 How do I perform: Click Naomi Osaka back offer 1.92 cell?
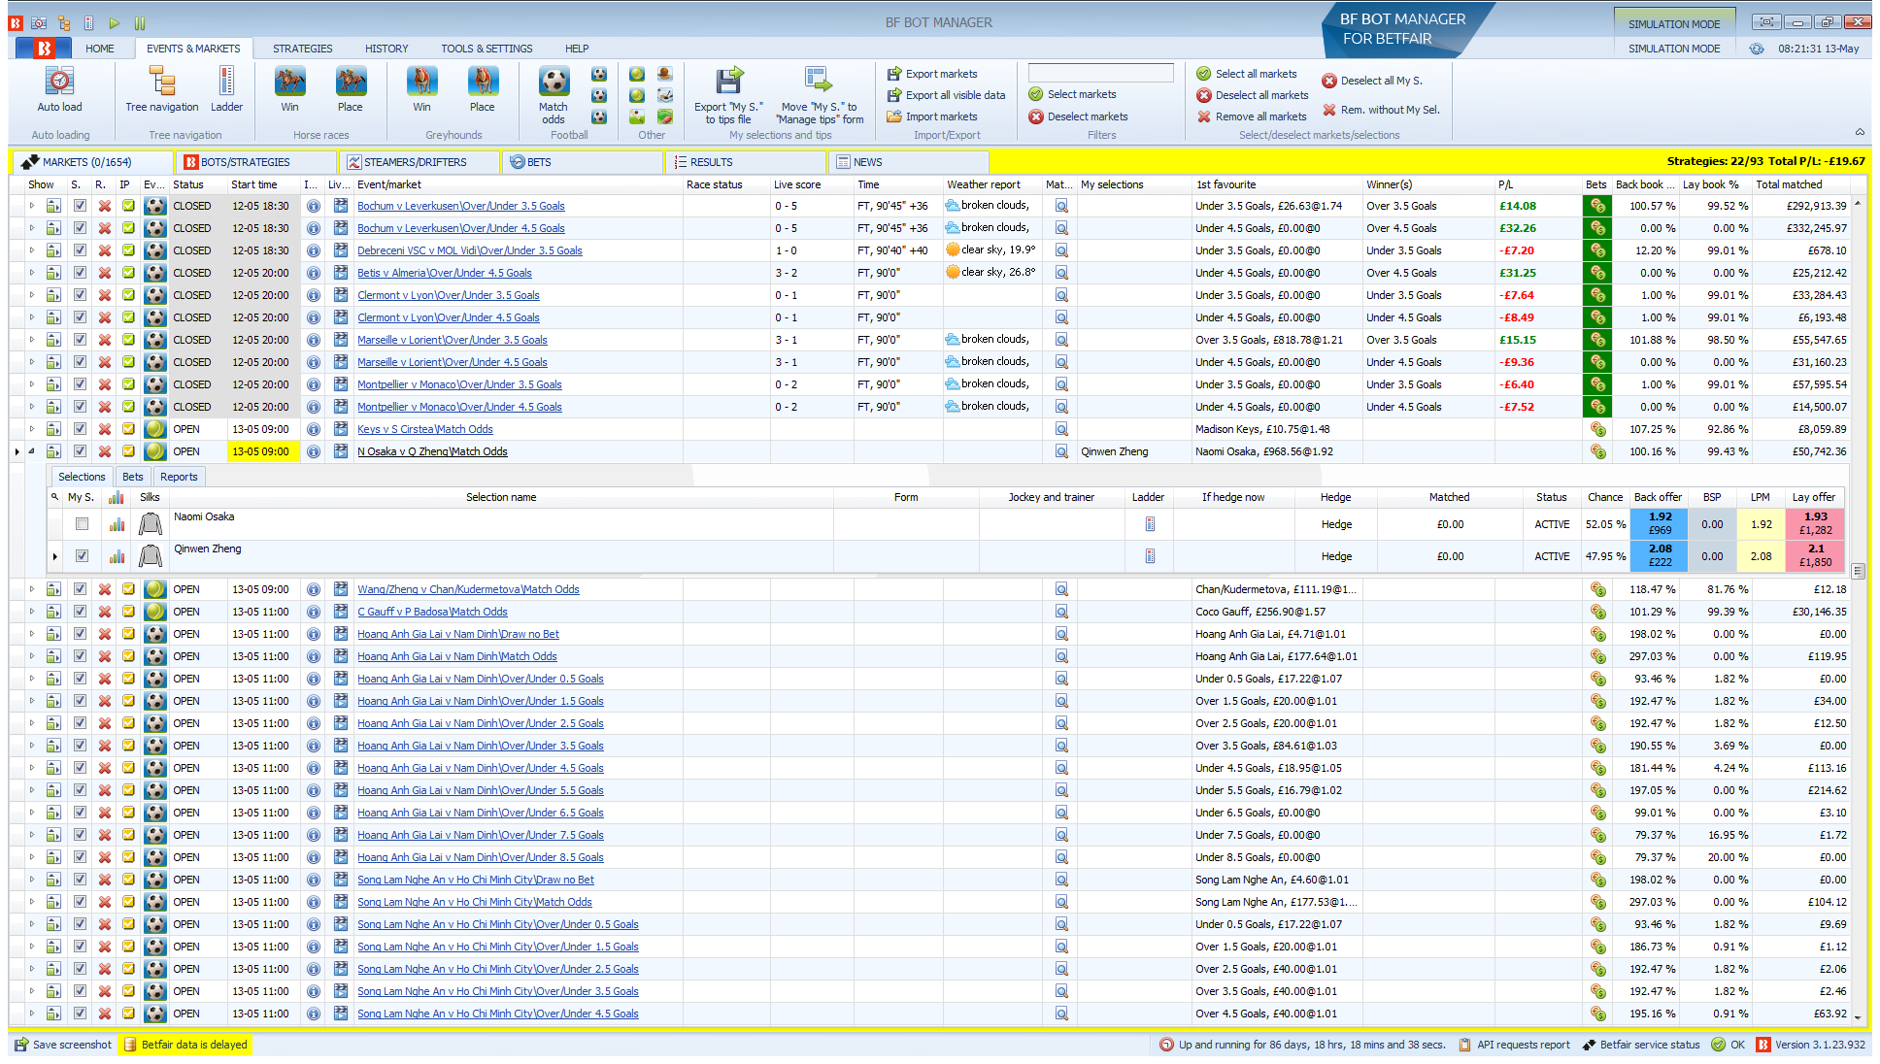(1660, 524)
